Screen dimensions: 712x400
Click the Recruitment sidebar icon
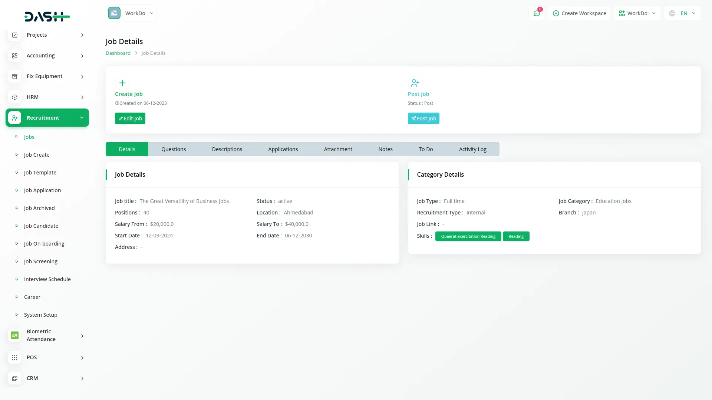pos(15,118)
